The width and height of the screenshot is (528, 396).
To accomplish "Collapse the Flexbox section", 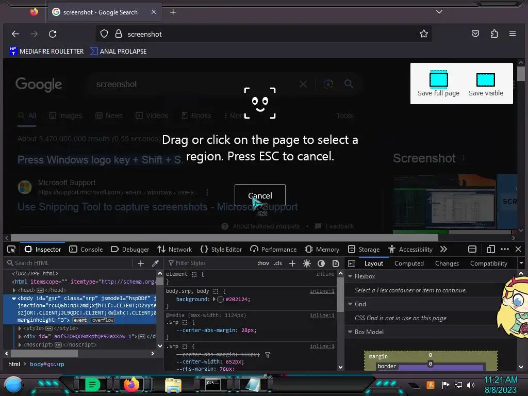I will [350, 276].
